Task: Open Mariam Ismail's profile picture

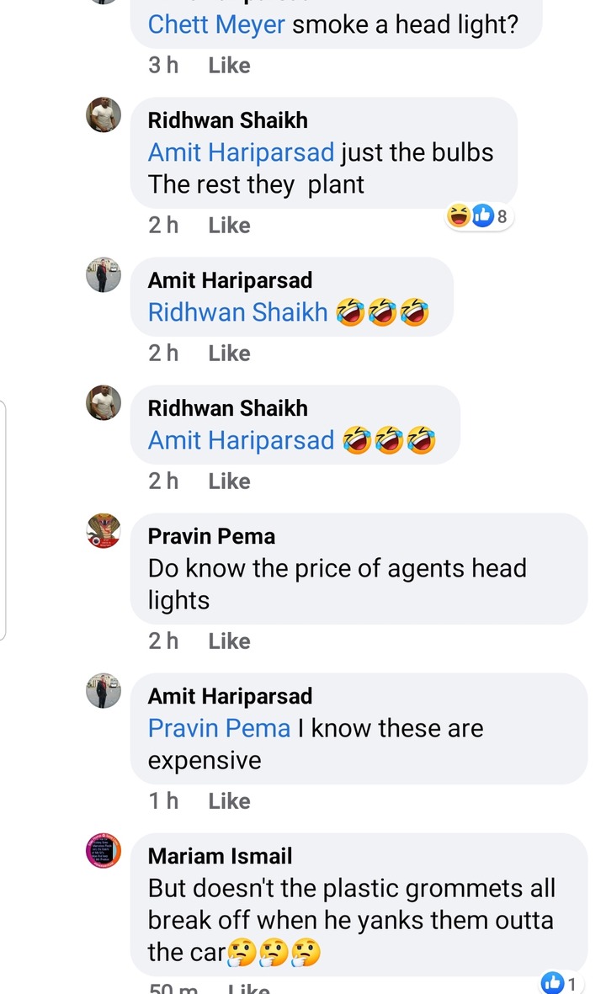Action: pos(104,850)
